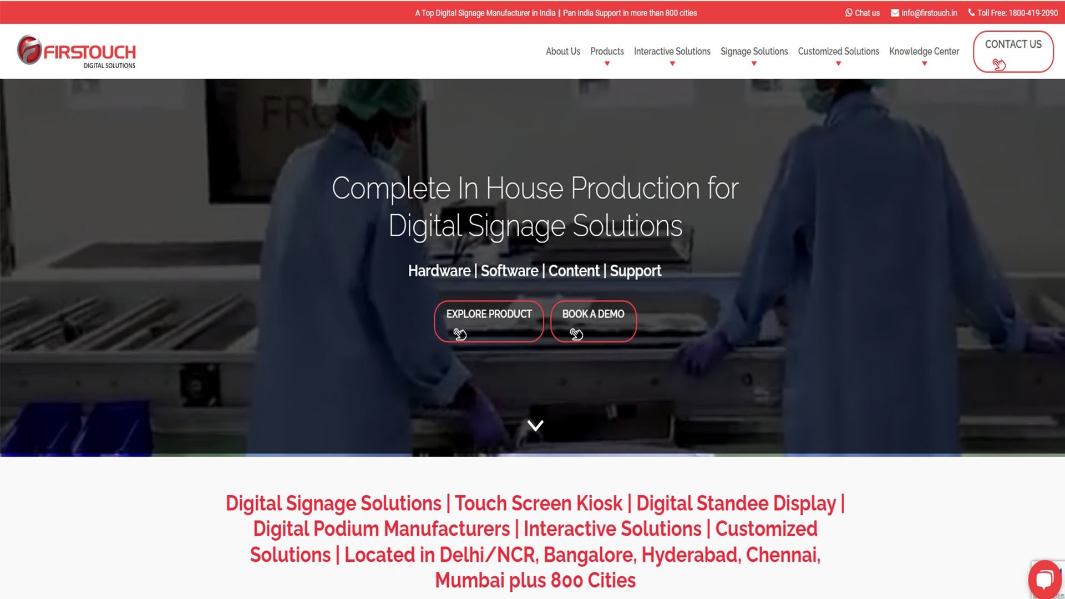Open the Knowledge Center menu
The width and height of the screenshot is (1065, 599).
tap(924, 52)
